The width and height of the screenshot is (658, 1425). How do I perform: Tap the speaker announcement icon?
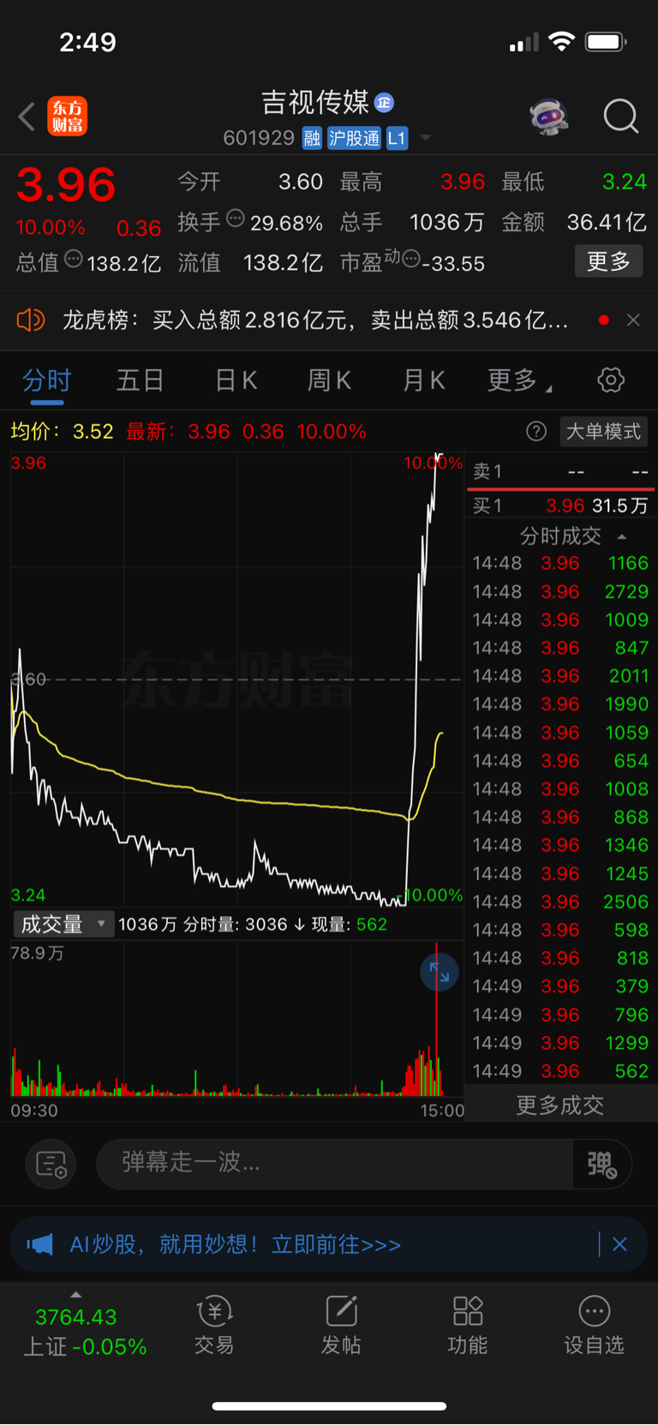tap(30, 320)
